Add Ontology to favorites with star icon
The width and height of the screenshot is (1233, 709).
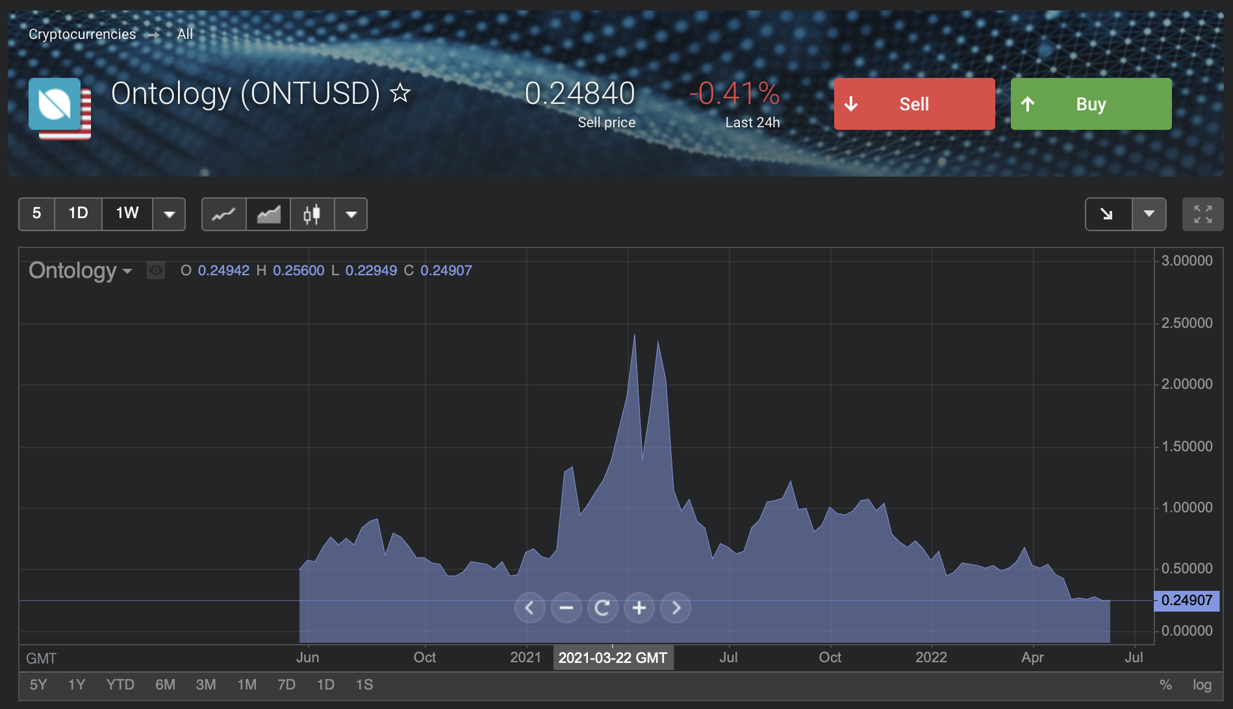400,93
